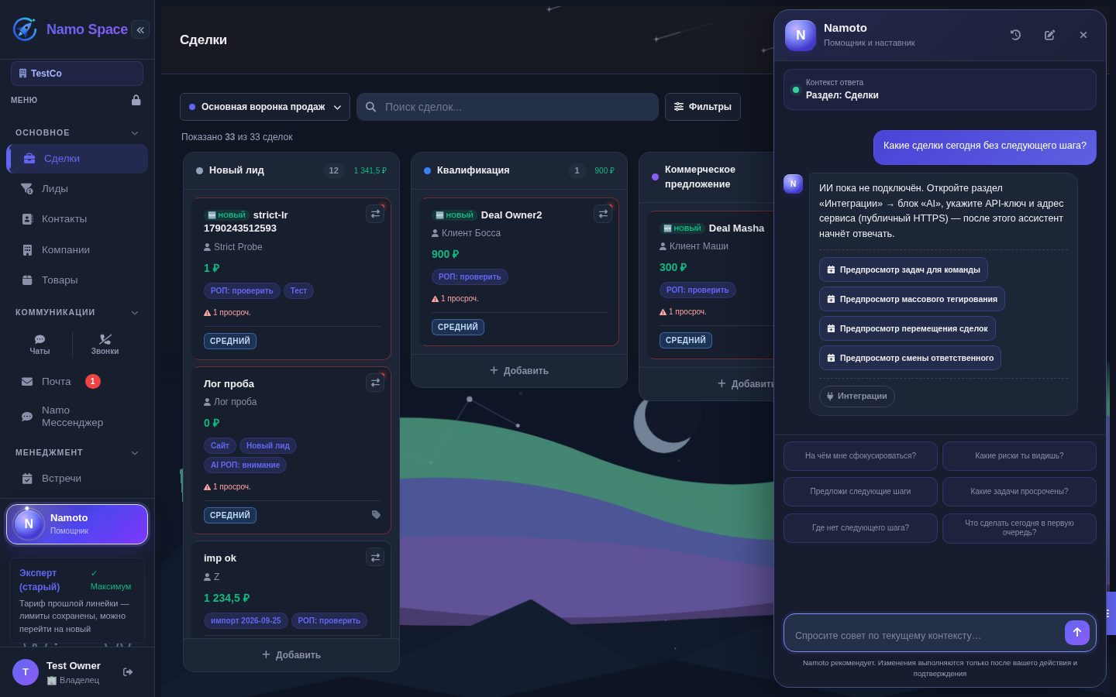Open chat history in the Namoto panel

[x=1015, y=35]
